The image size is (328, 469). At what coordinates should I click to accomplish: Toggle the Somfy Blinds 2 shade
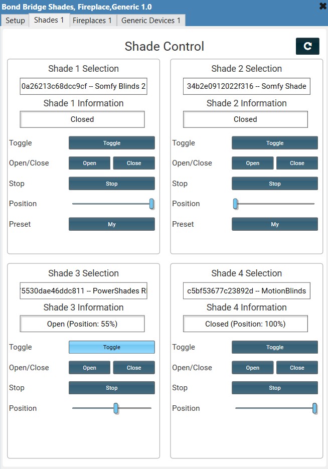point(111,142)
